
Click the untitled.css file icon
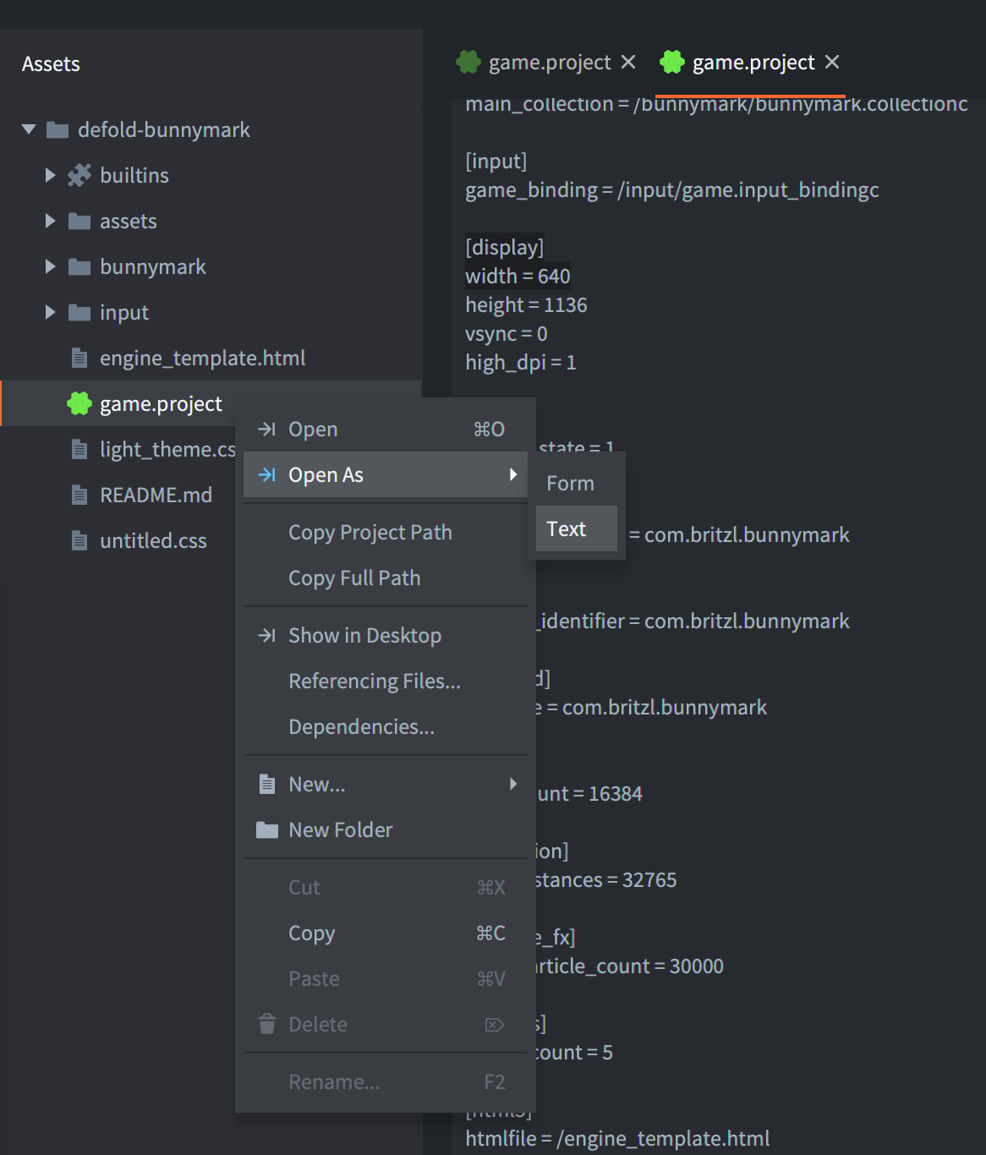click(x=79, y=541)
